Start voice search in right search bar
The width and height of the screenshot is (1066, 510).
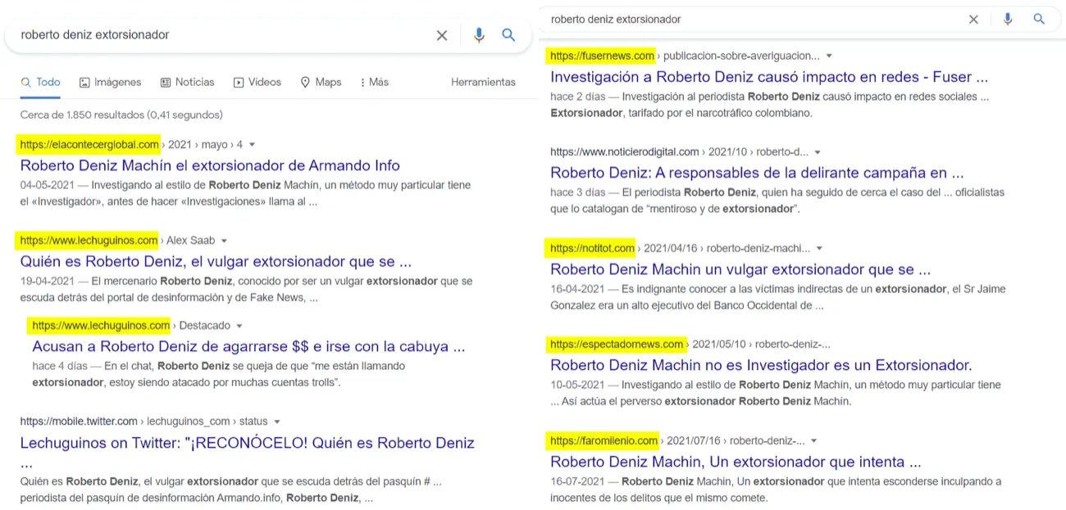pos(1008,19)
